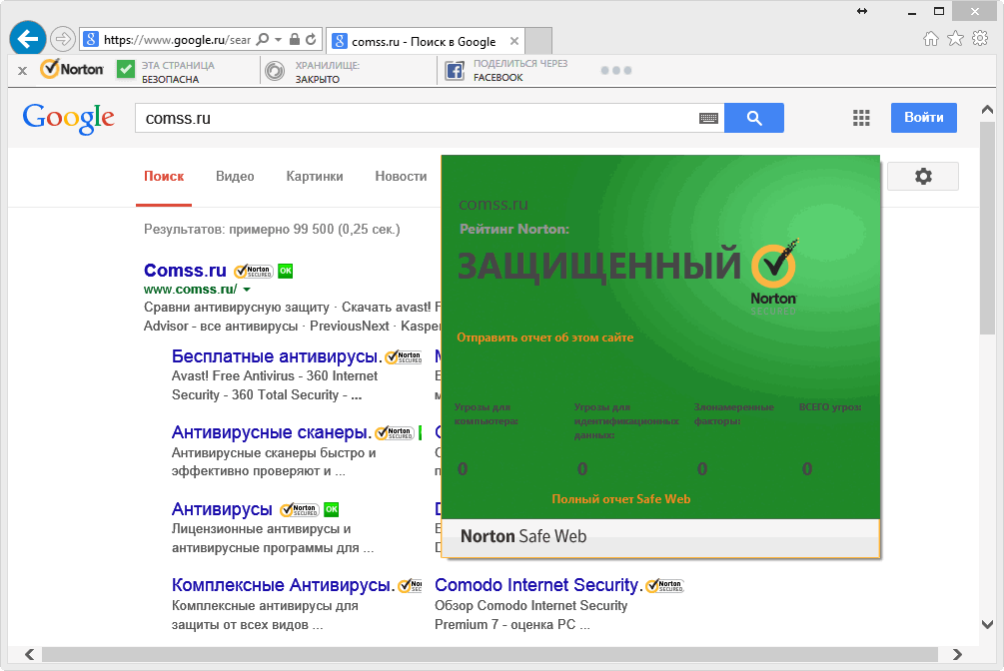This screenshot has width=1004, height=671.
Task: Open the 'Бесплатные антивирусы' link
Action: (x=277, y=356)
